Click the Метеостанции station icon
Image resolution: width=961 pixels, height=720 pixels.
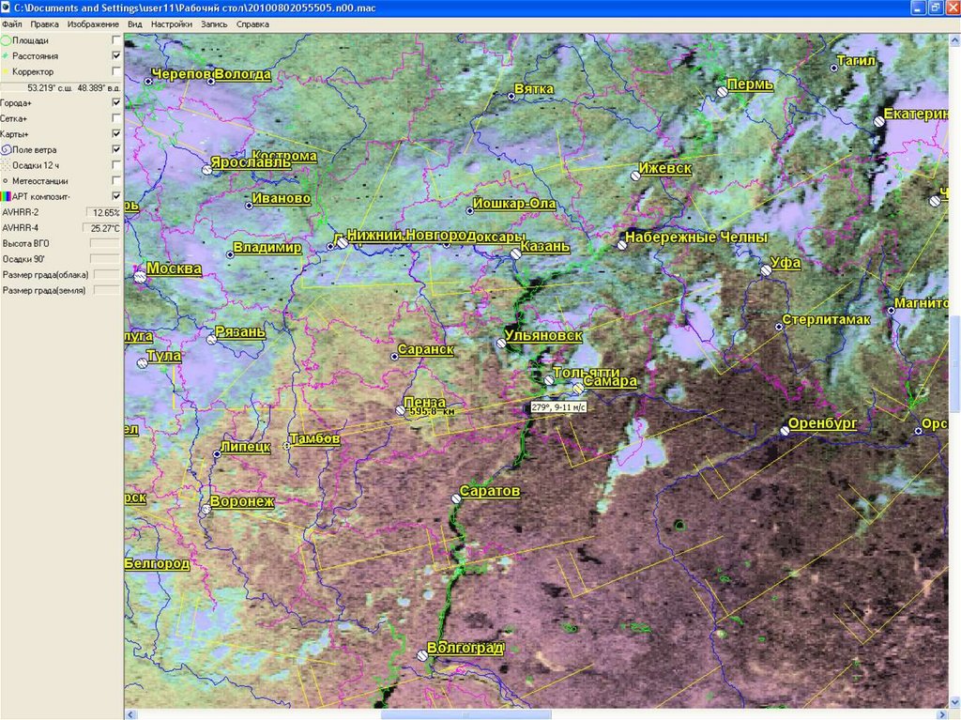coord(6,180)
